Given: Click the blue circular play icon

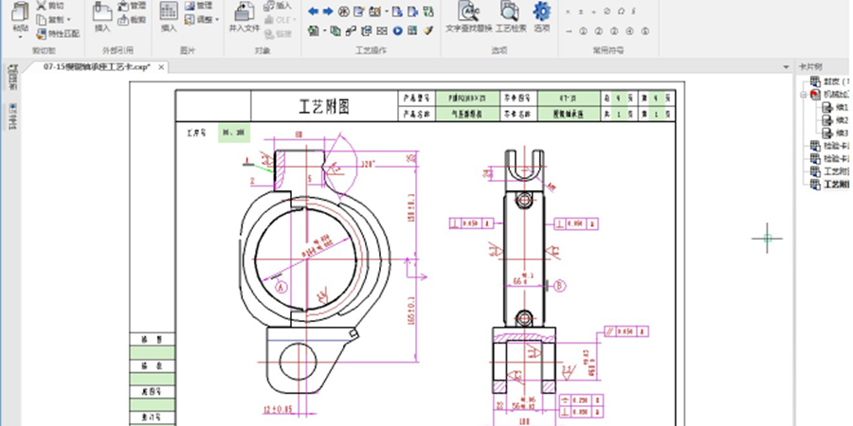Looking at the screenshot, I should 397,31.
